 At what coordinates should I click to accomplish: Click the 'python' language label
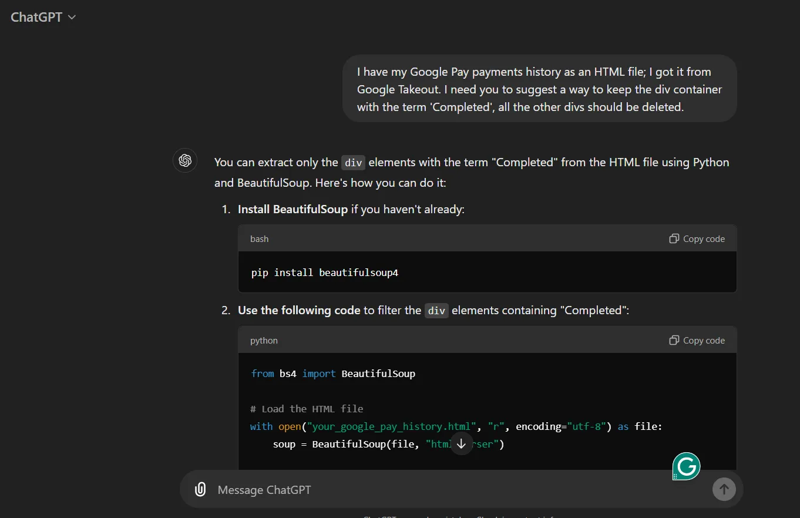click(x=264, y=340)
